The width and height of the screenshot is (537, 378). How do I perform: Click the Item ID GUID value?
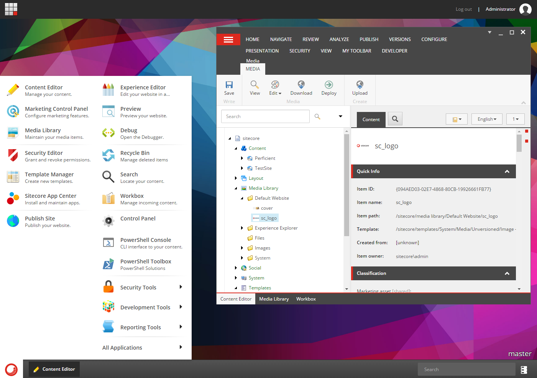tap(443, 189)
